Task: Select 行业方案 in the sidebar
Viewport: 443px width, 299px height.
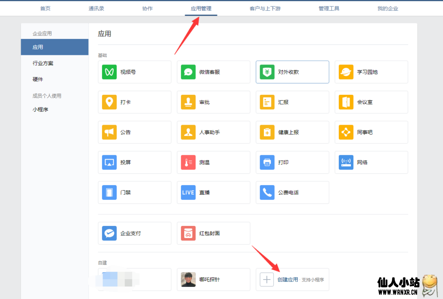Action: click(43, 63)
